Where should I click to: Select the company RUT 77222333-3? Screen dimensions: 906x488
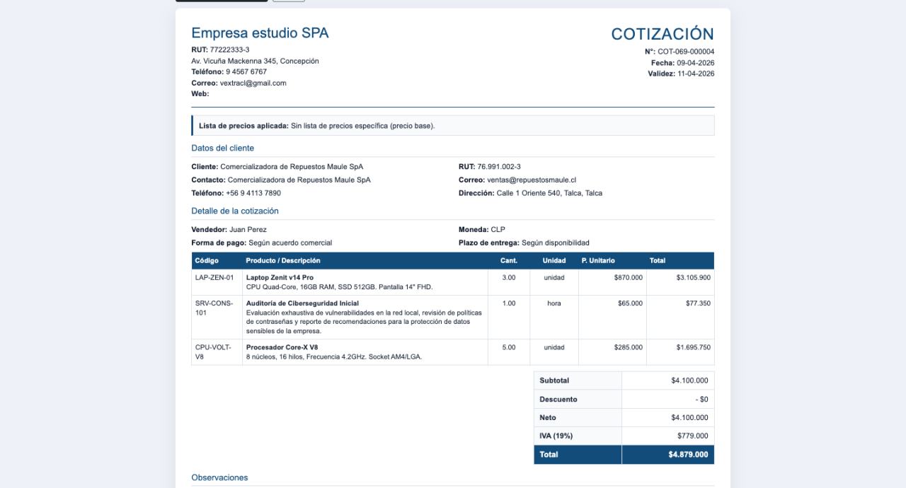[229, 50]
